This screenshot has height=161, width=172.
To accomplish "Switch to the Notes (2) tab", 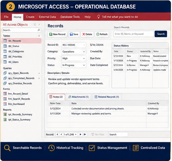I will [x=56, y=97].
